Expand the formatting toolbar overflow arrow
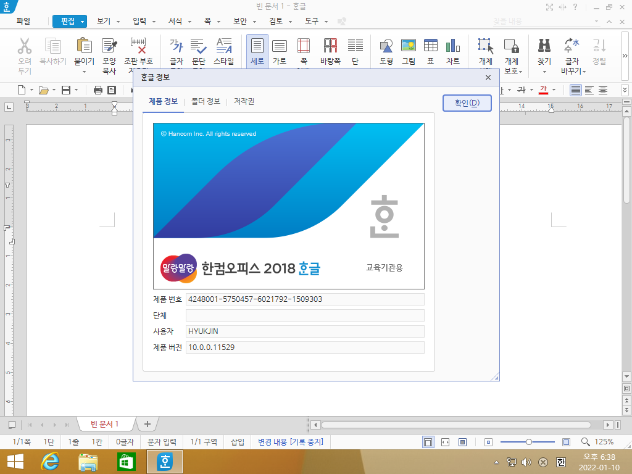The width and height of the screenshot is (632, 474). click(625, 90)
